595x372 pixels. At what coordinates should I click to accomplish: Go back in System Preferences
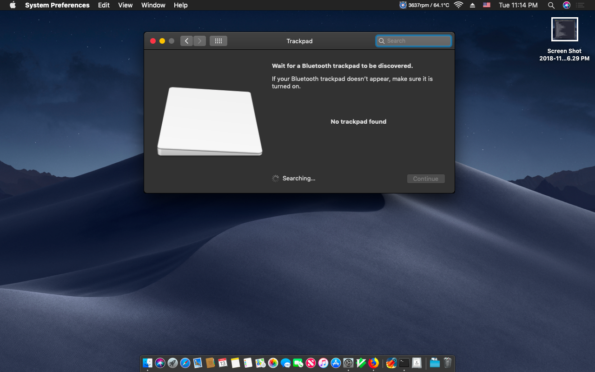click(x=186, y=41)
